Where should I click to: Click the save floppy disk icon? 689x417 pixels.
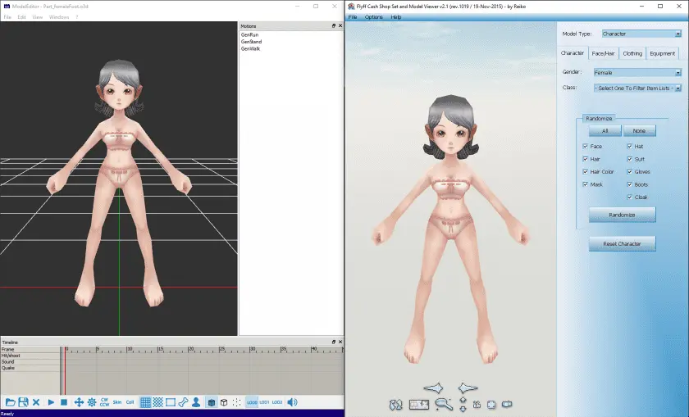tap(23, 402)
